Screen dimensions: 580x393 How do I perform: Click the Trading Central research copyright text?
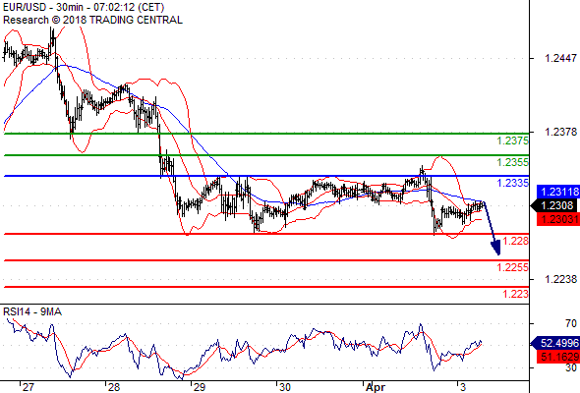pos(92,20)
